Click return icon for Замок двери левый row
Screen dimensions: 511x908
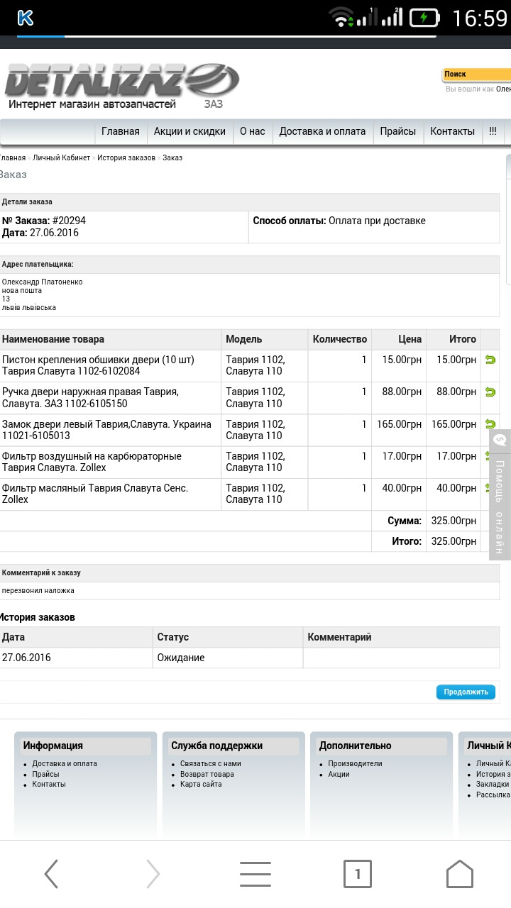(490, 424)
